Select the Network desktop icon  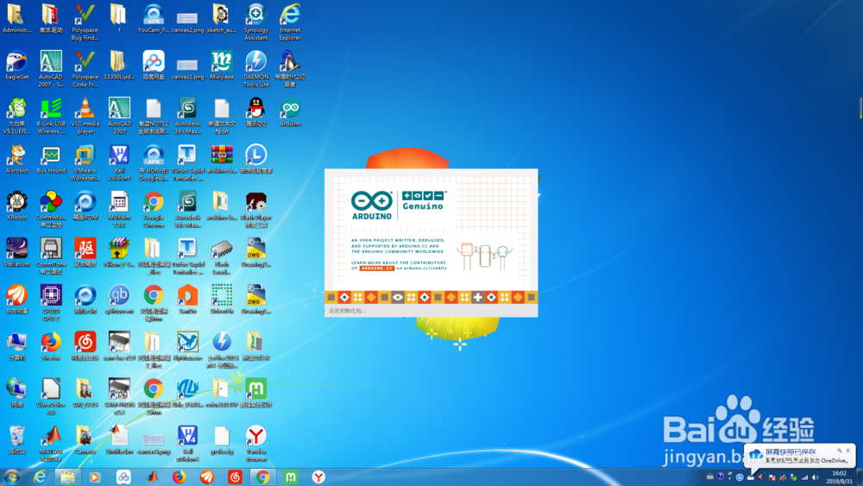point(16,394)
